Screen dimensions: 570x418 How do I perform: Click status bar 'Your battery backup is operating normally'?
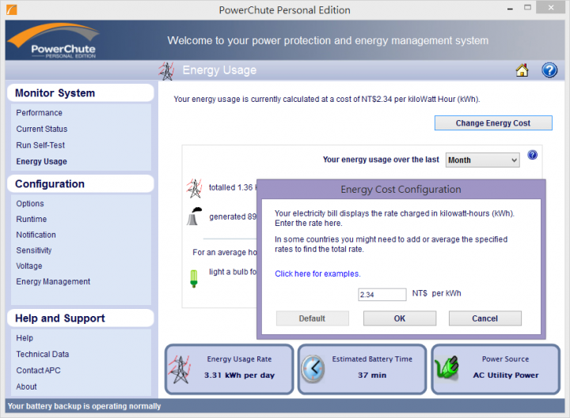coord(84,406)
